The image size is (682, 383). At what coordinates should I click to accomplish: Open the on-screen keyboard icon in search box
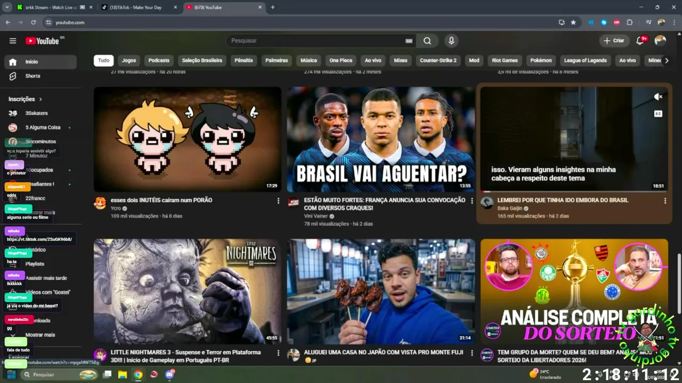(x=409, y=41)
